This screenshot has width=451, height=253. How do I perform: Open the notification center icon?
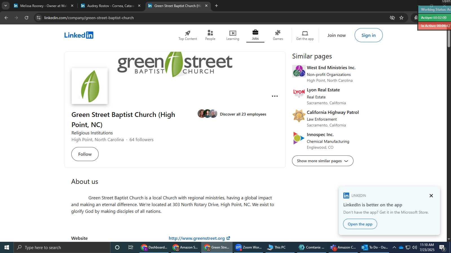(x=442, y=247)
